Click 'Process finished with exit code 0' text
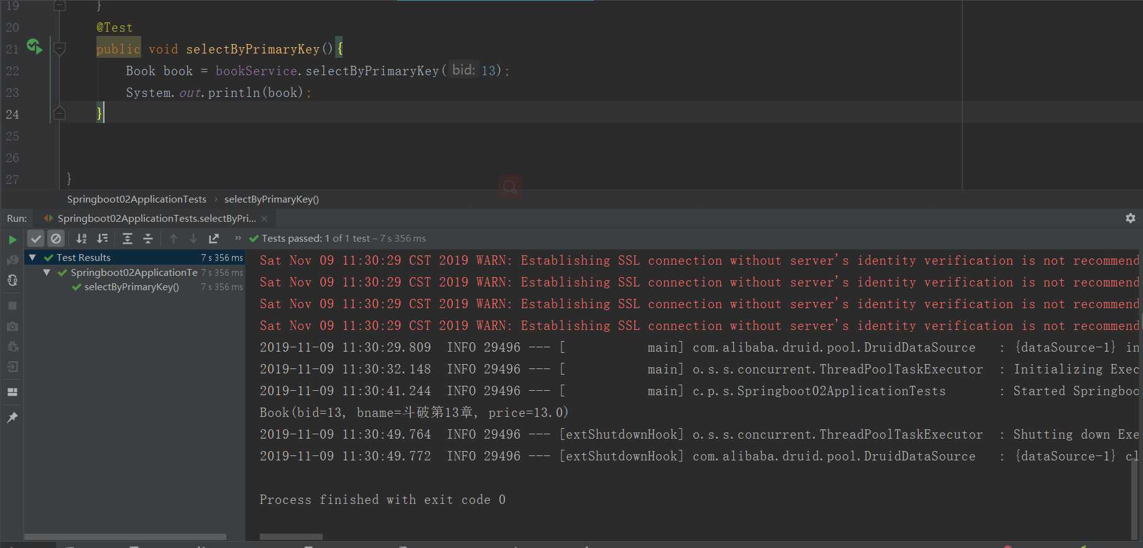1143x548 pixels. (382, 500)
